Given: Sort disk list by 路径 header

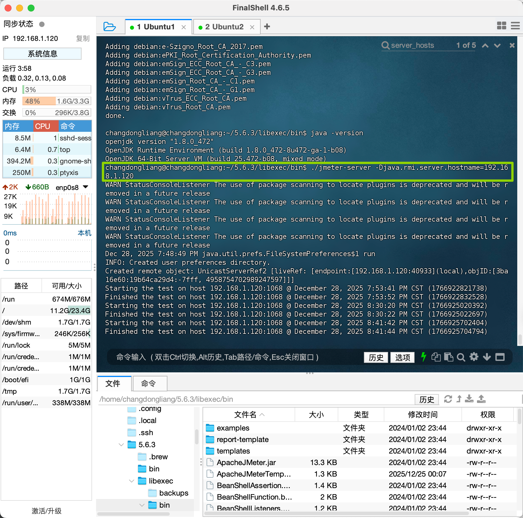Looking at the screenshot, I should coord(21,286).
